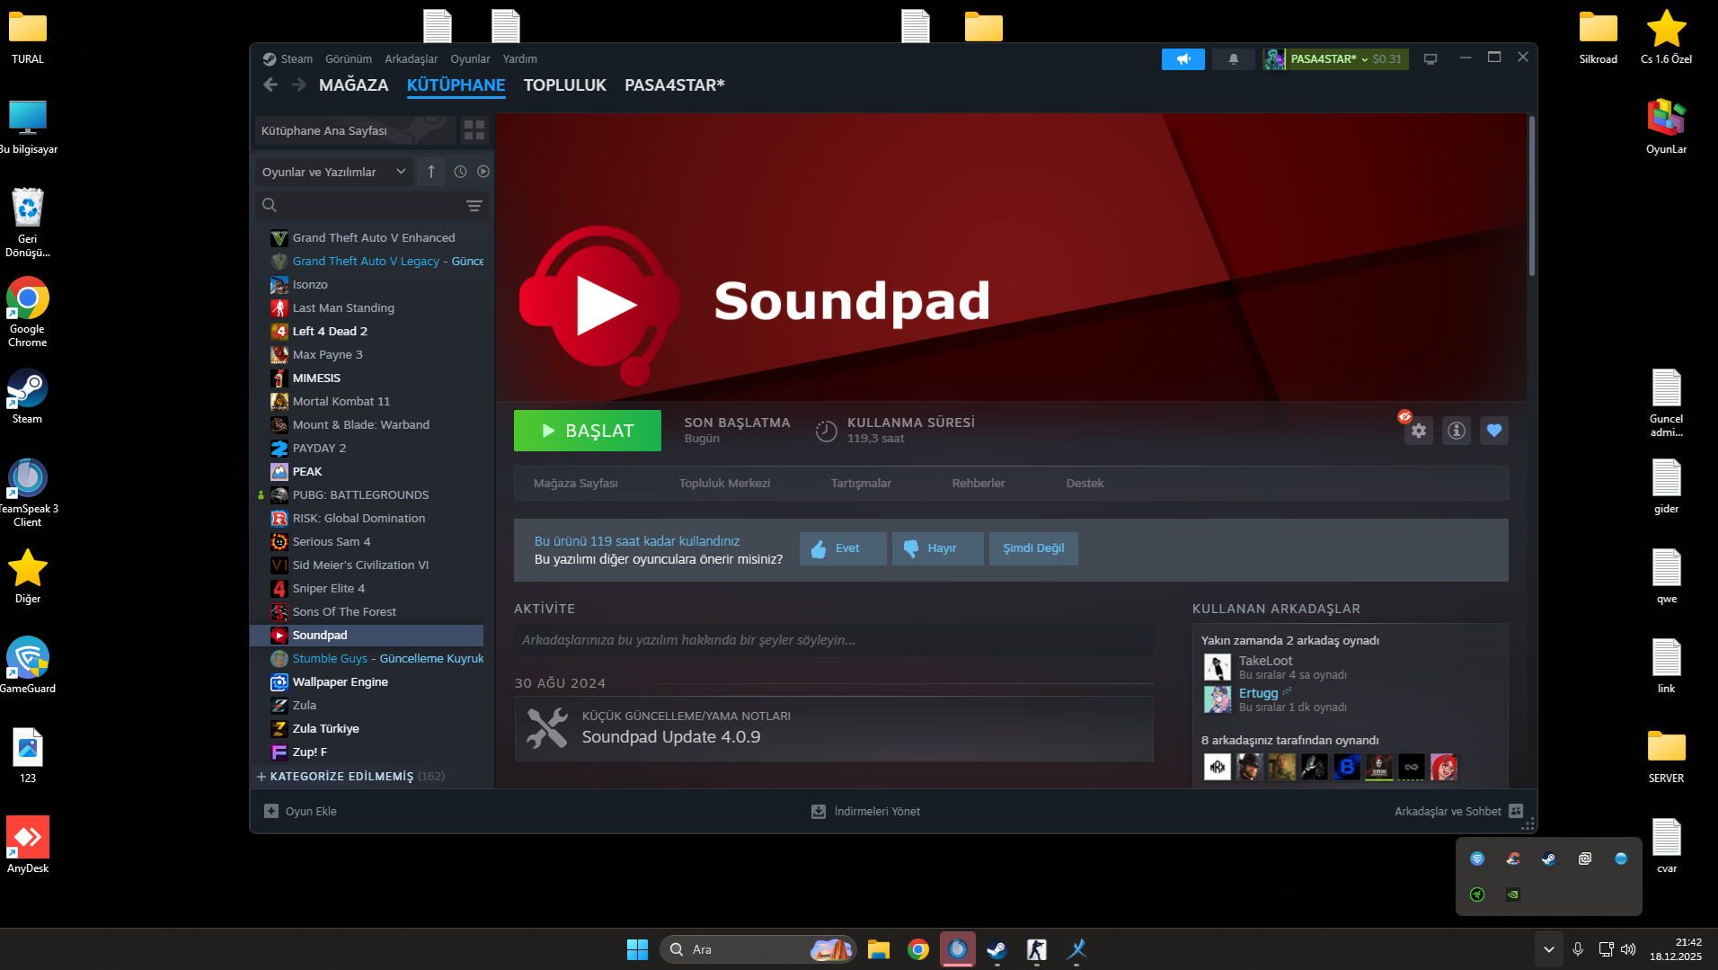The width and height of the screenshot is (1718, 970).
Task: Recommend Soundpad with Evet button
Action: pos(843,548)
